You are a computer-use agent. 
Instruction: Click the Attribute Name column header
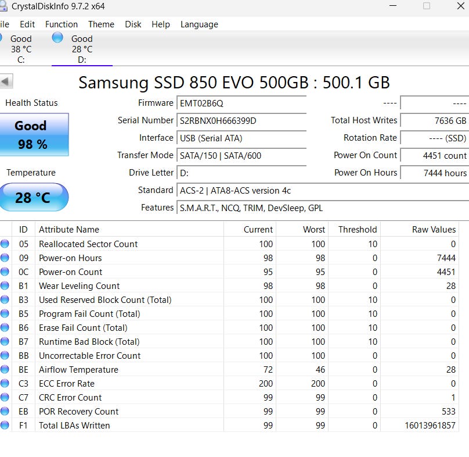(x=129, y=230)
